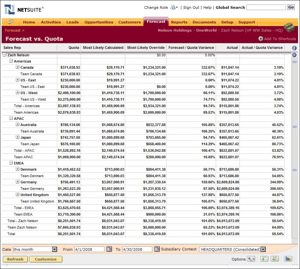This screenshot has width=300, height=269.
Task: Open the Subsidiary Context dropdown
Action: coord(263,249)
